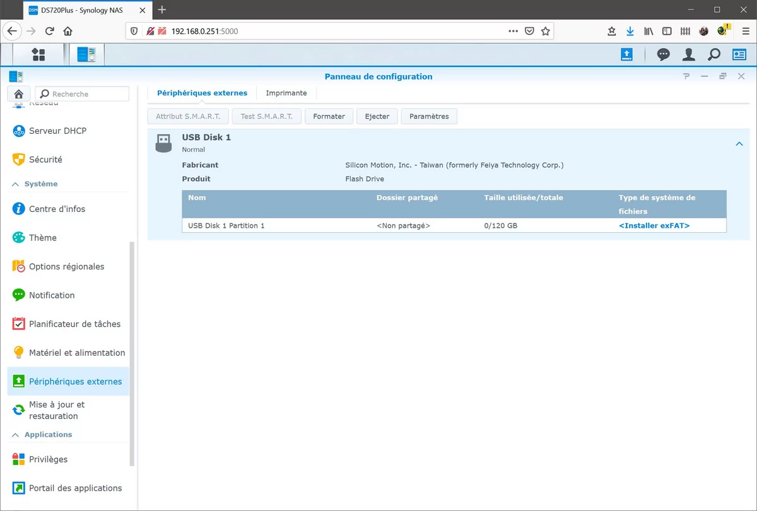Bookmark this page with the star icon
757x511 pixels.
pos(546,31)
